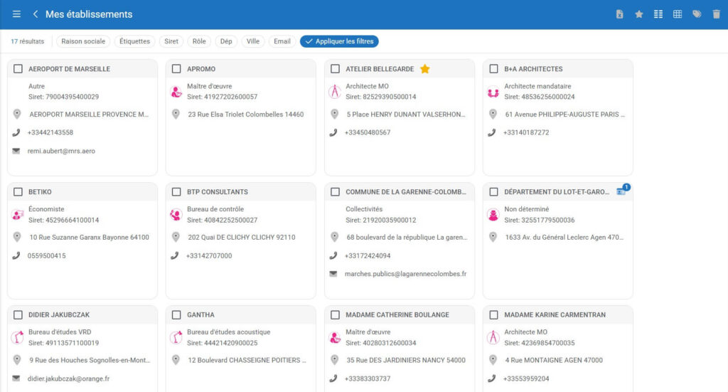Open the Raison sociale filter
Viewport: 728px width, 392px height.
[83, 41]
